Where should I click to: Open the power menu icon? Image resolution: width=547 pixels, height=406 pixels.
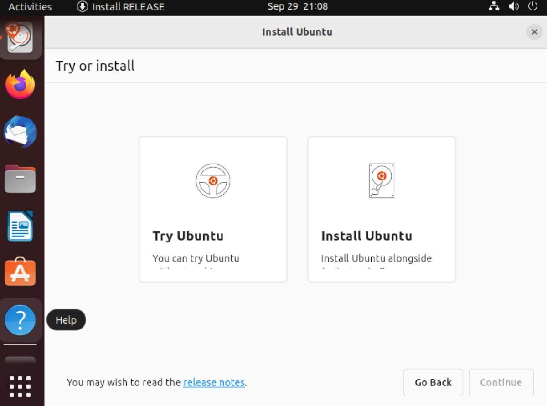point(532,7)
